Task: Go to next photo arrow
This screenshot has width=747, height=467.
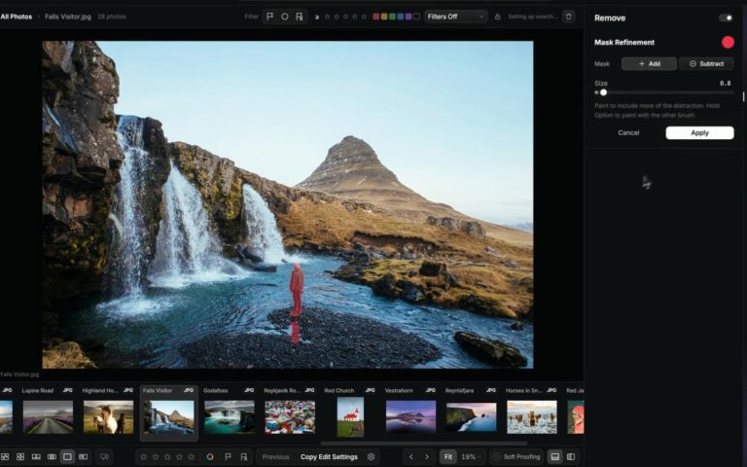Action: pos(427,456)
